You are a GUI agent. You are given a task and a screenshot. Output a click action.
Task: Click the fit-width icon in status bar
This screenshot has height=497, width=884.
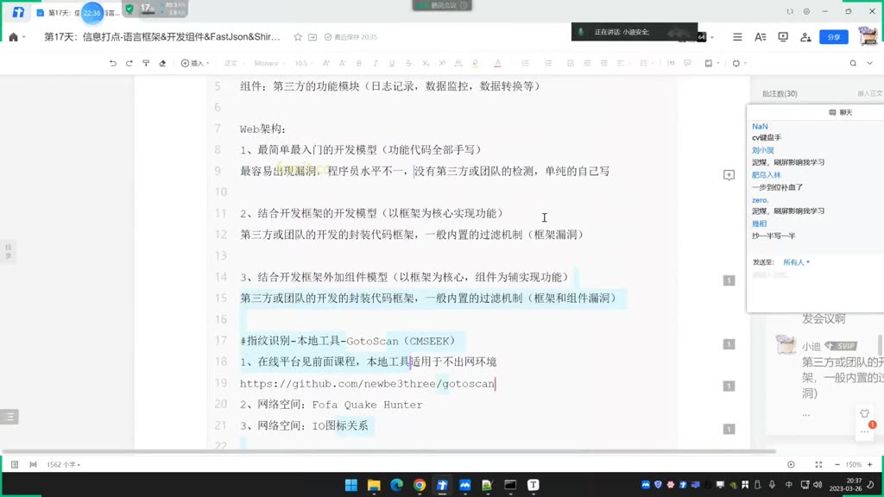(x=34, y=465)
